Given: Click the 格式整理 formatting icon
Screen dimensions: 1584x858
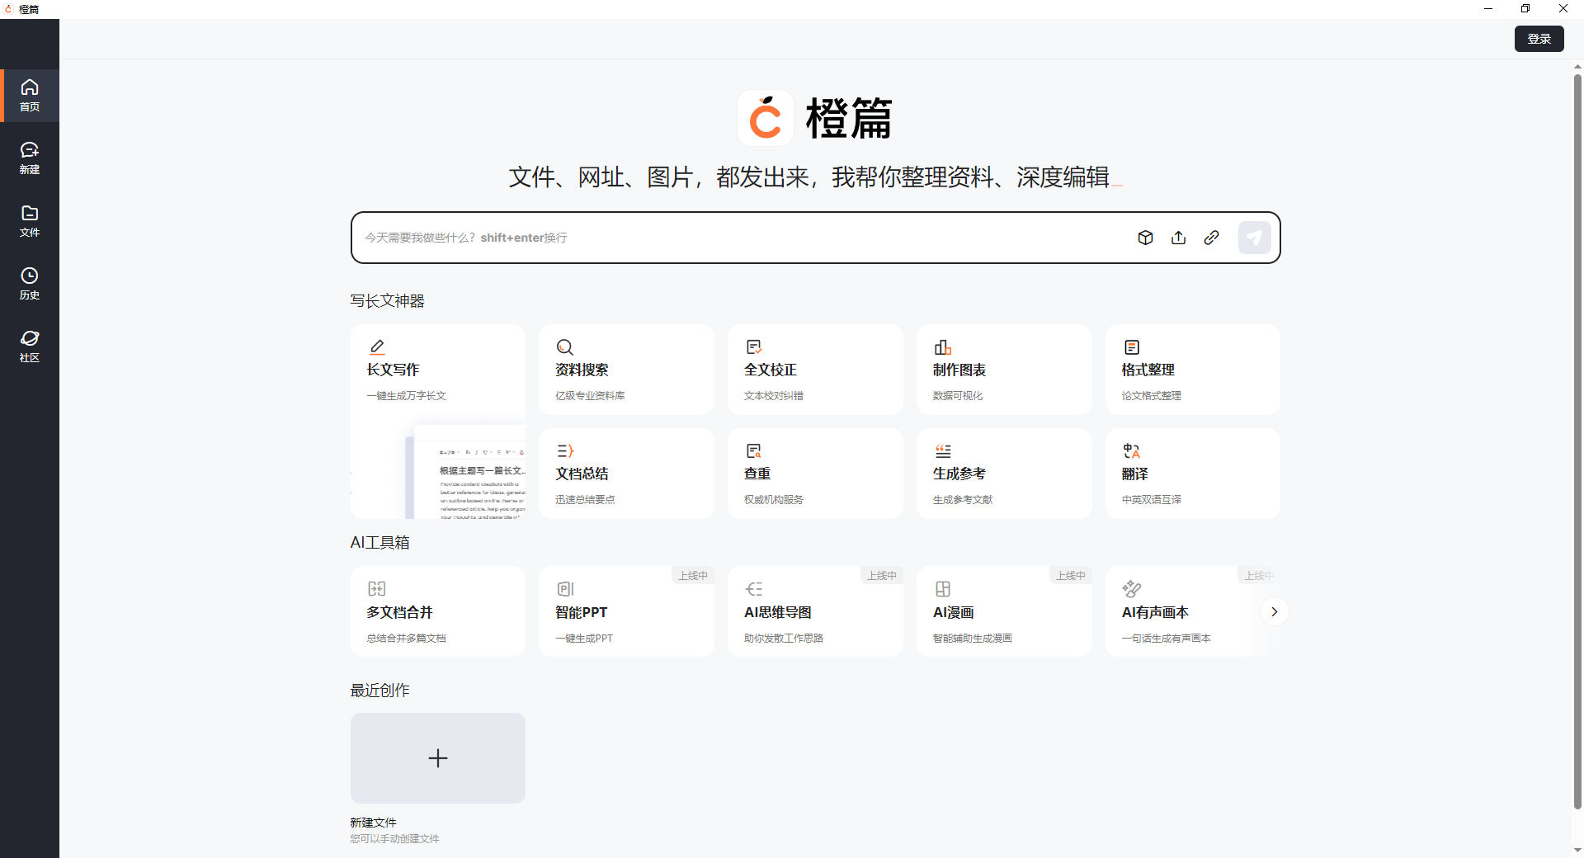Looking at the screenshot, I should point(1132,346).
